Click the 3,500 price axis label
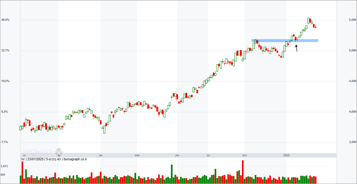This screenshot has height=184, width=357. [352, 142]
